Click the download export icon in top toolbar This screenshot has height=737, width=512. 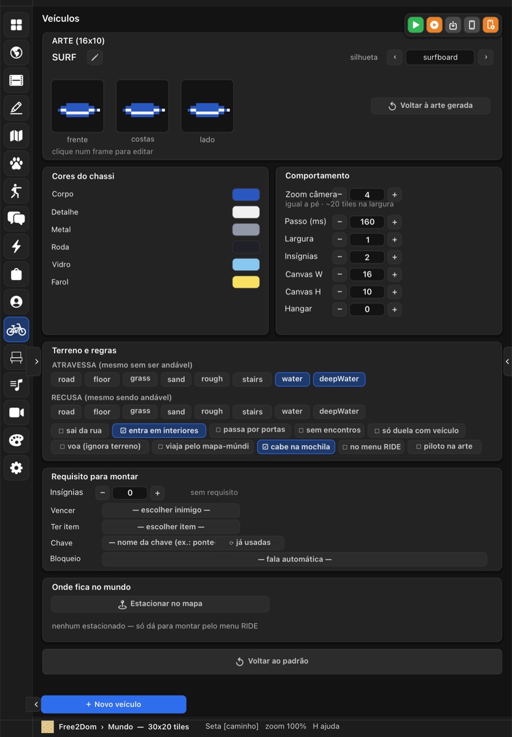pos(453,25)
